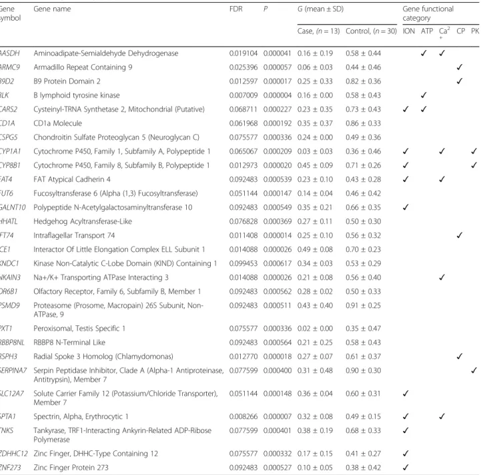Select 'Olfactory Receptor, Family 6, Subfamily B, Member 1'
481x475 pixels.
click(x=117, y=291)
